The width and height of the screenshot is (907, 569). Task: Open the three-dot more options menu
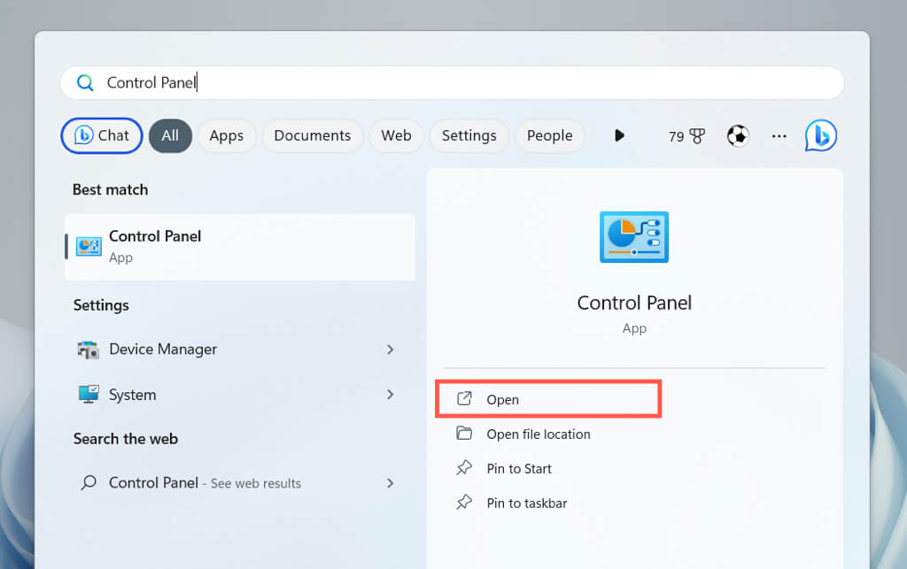(779, 136)
